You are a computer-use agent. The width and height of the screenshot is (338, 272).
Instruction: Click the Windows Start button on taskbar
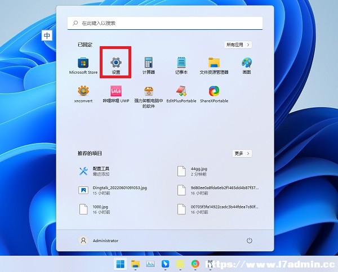point(121,264)
